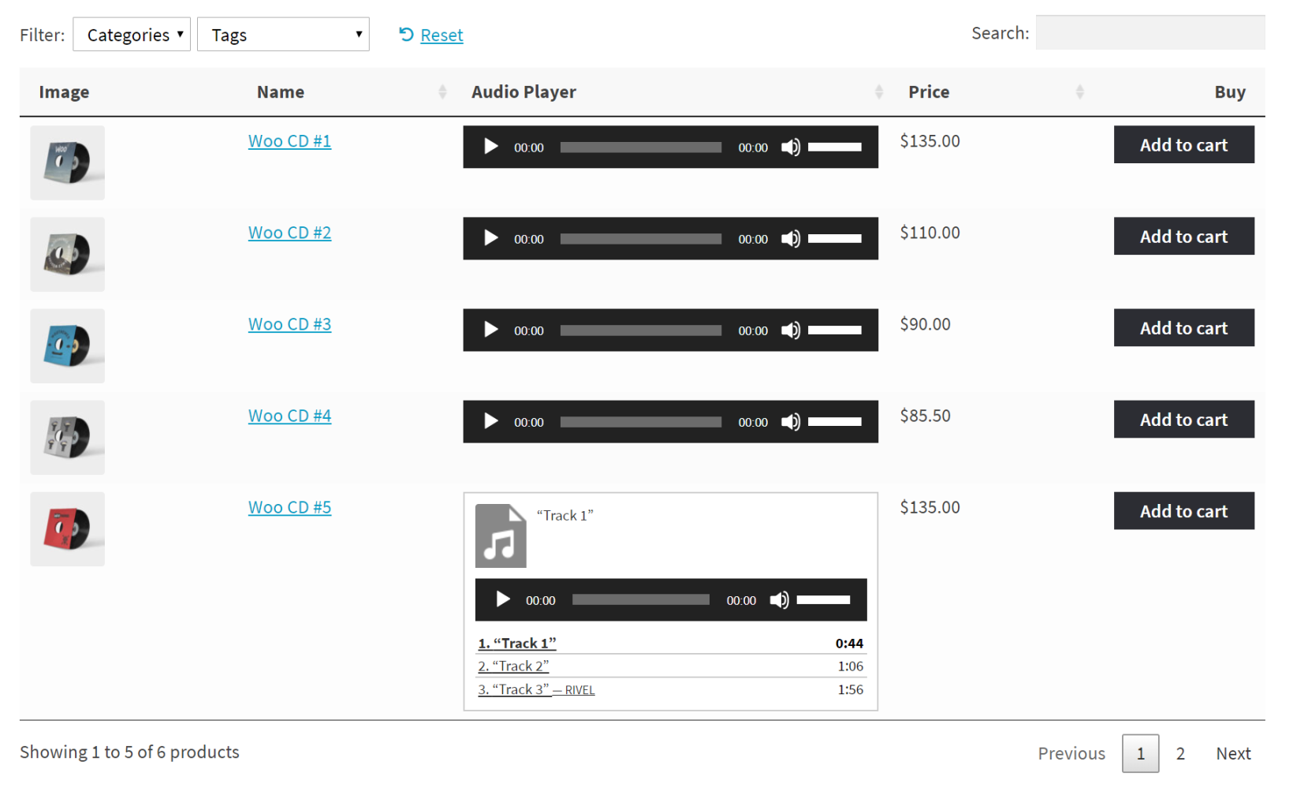This screenshot has height=795, width=1293.
Task: Play the Woo CD #2 audio preview
Action: click(x=490, y=238)
